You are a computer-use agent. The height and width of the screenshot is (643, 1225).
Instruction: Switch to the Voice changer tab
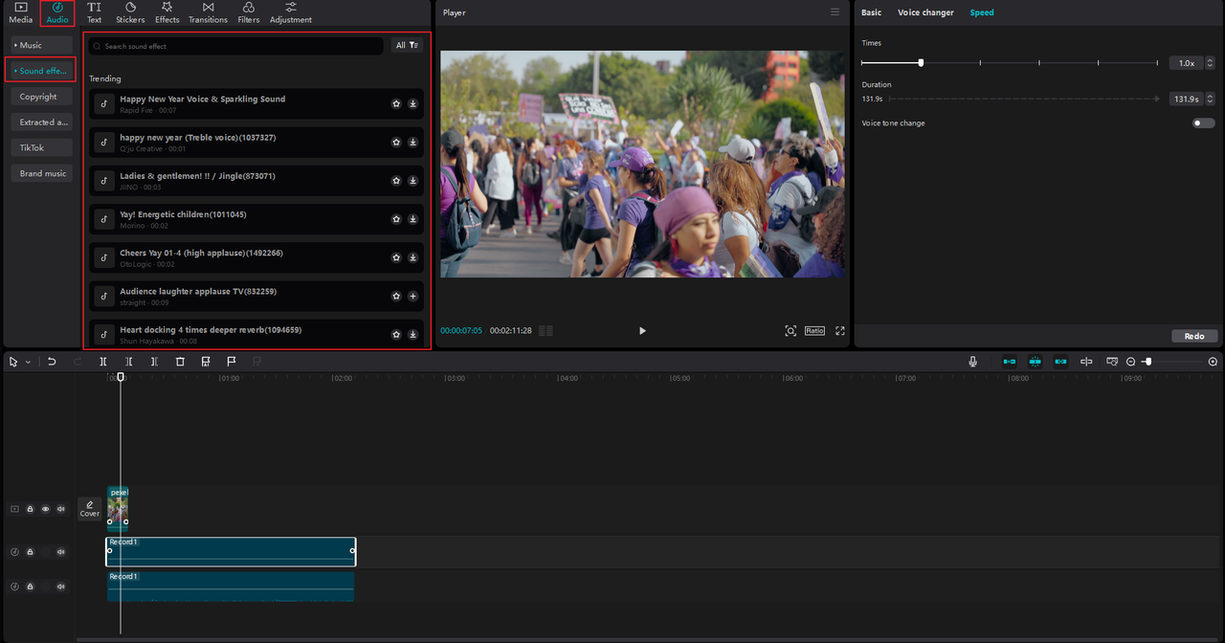tap(925, 12)
